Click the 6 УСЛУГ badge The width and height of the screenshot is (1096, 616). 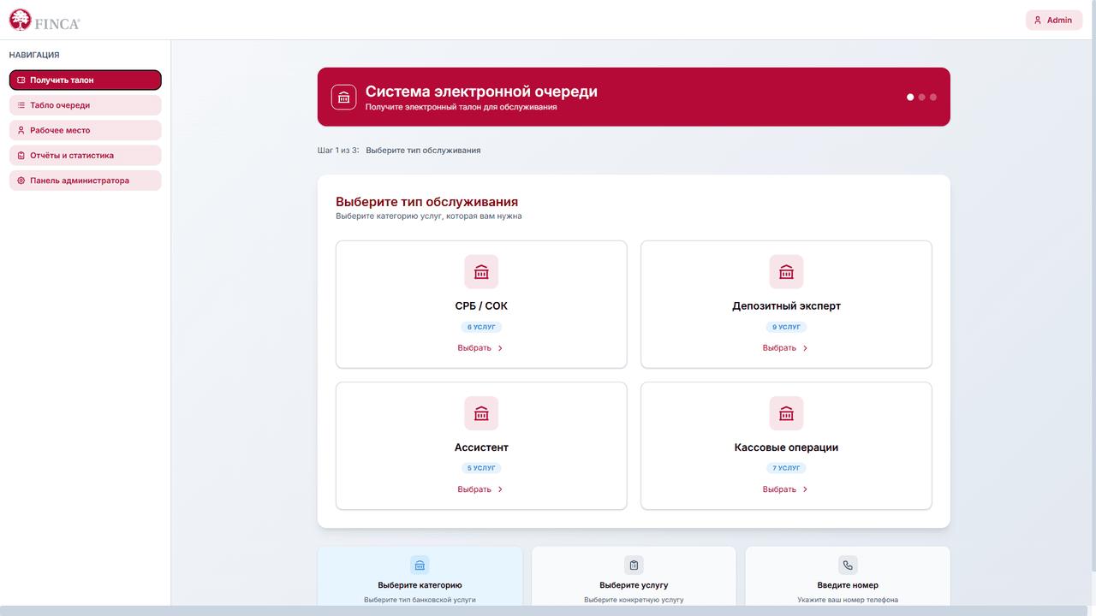481,327
